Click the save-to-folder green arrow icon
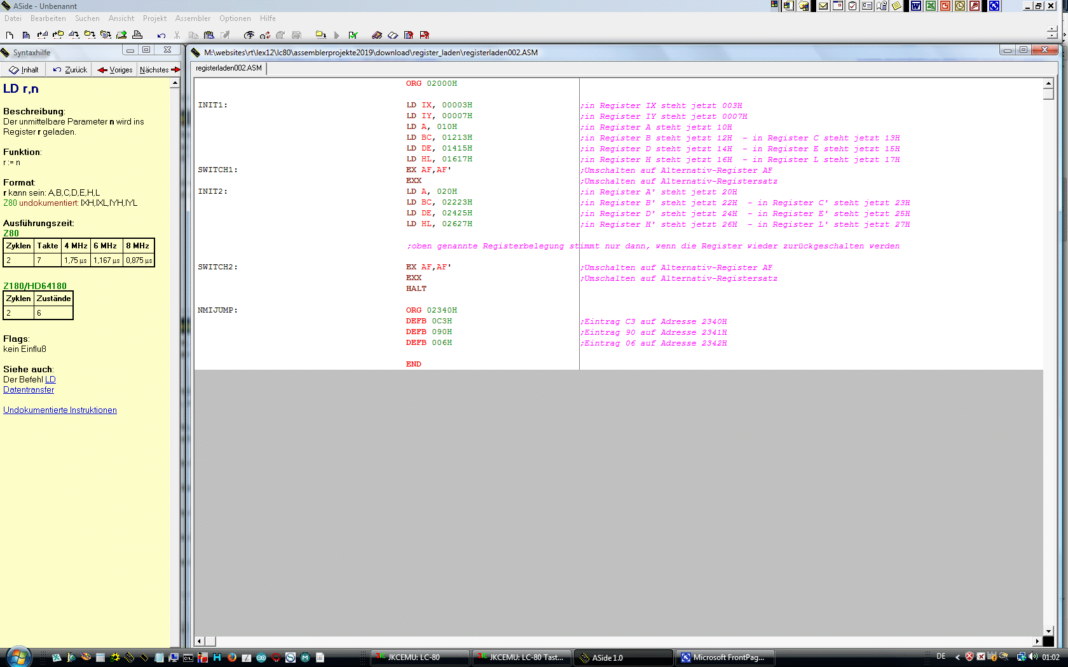1068x667 pixels. click(121, 35)
